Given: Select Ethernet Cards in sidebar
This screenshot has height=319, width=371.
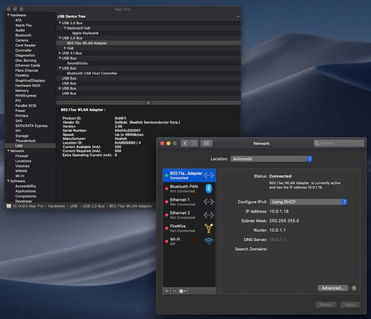Looking at the screenshot, I should click(28, 66).
